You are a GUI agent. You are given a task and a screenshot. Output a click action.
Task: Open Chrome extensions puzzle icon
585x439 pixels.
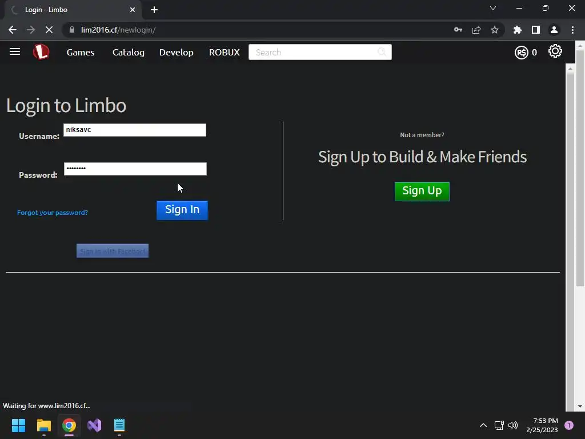point(518,30)
